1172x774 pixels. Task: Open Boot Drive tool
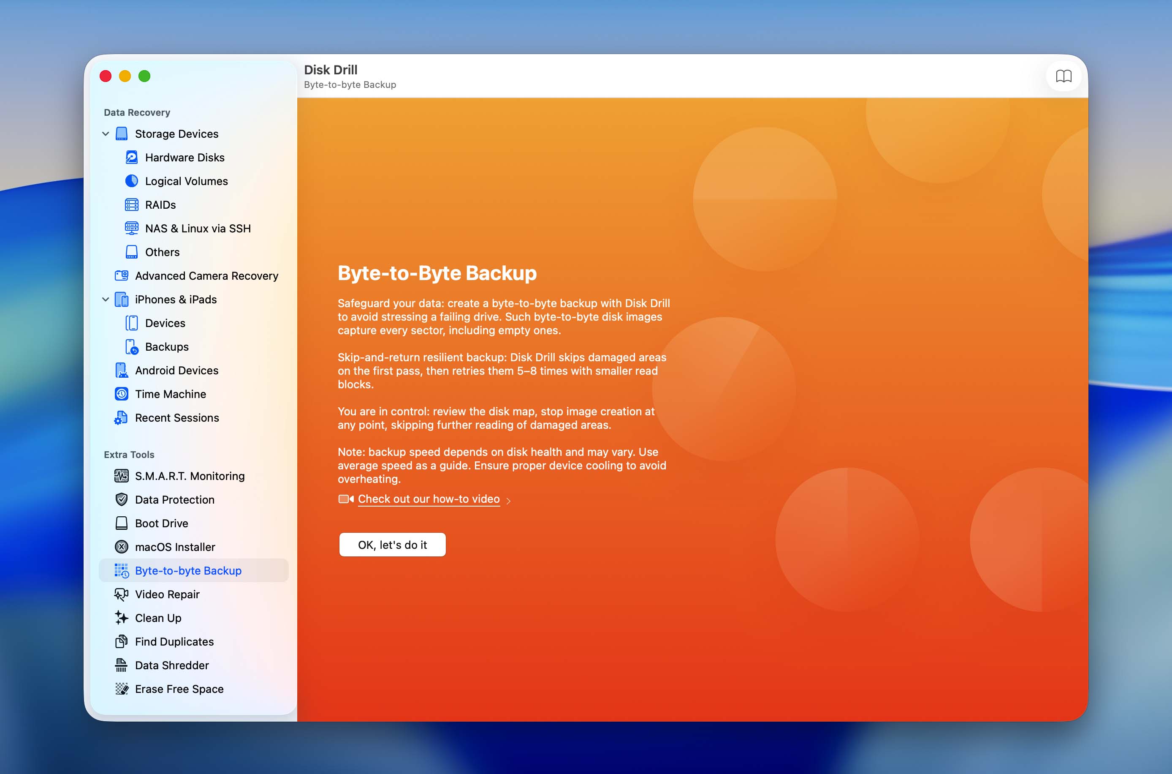pos(194,524)
